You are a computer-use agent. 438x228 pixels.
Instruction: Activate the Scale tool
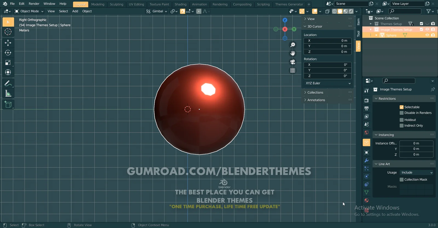coord(8,63)
